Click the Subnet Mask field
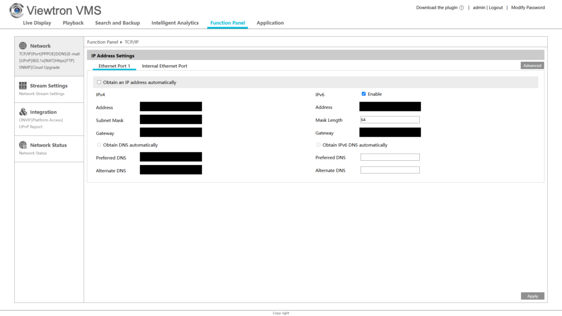The image size is (562, 316). tap(171, 119)
